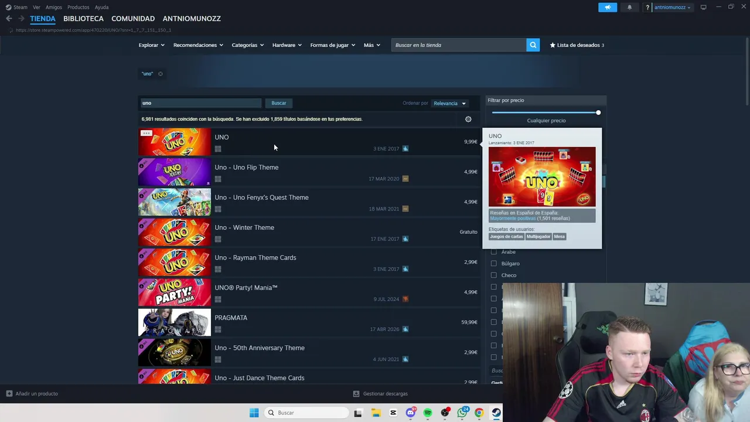Screen dimensions: 750x422
Task: Open the Amigos menu
Action: [53, 8]
